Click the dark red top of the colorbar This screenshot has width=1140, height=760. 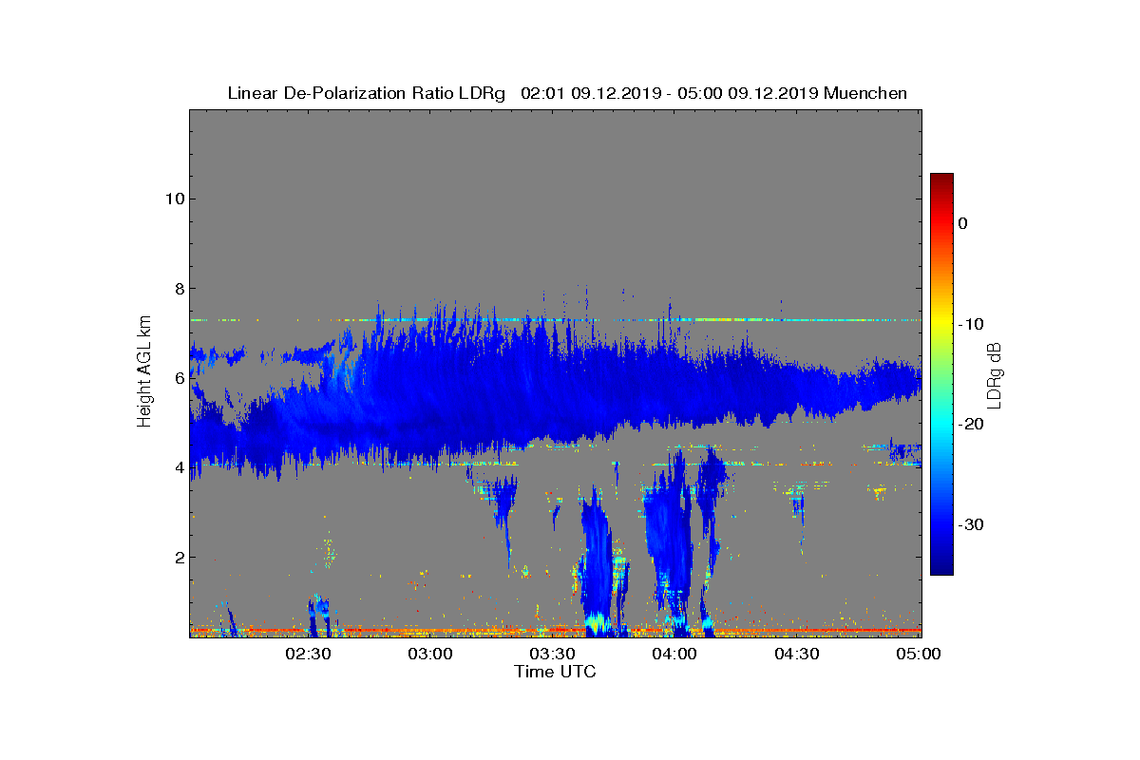941,180
